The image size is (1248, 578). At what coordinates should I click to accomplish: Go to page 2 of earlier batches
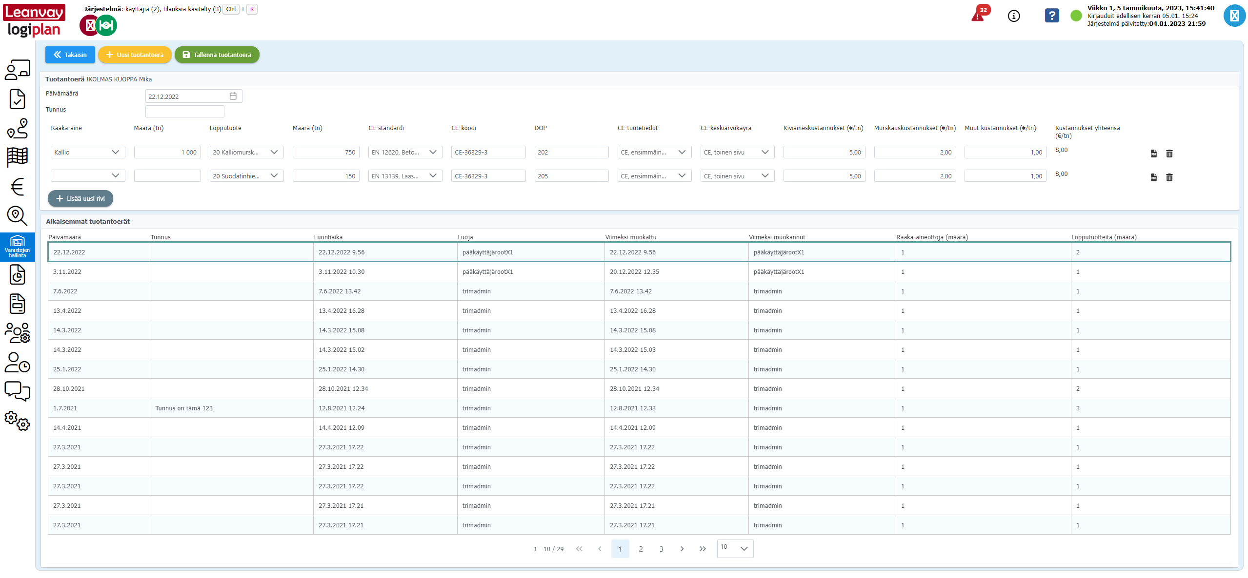(641, 549)
